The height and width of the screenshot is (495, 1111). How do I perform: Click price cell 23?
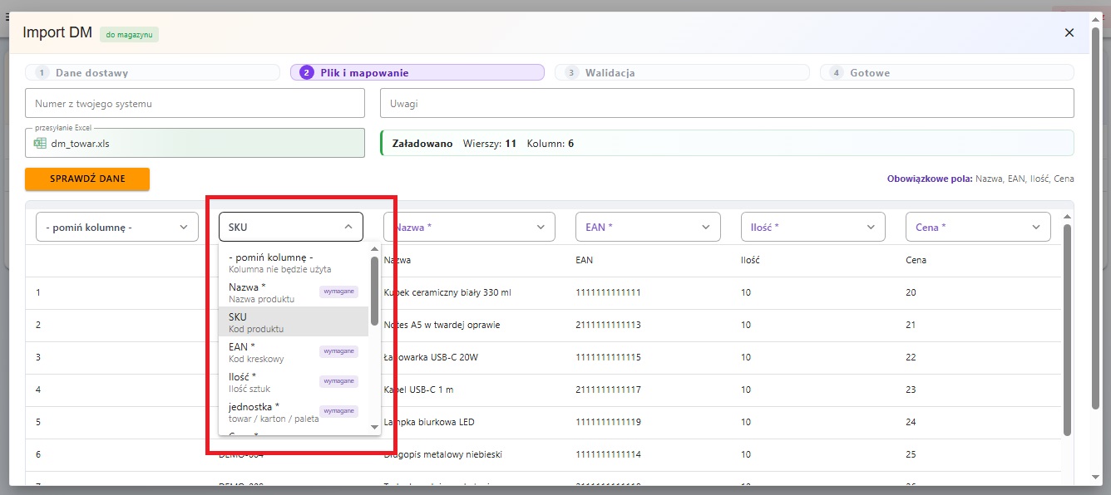click(911, 390)
